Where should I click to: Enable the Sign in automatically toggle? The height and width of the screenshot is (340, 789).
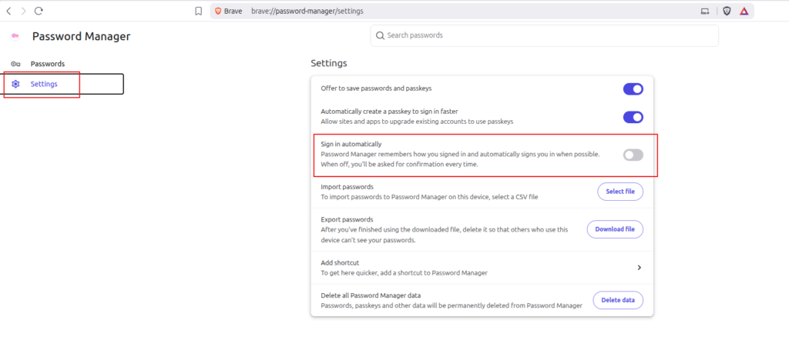(x=633, y=155)
